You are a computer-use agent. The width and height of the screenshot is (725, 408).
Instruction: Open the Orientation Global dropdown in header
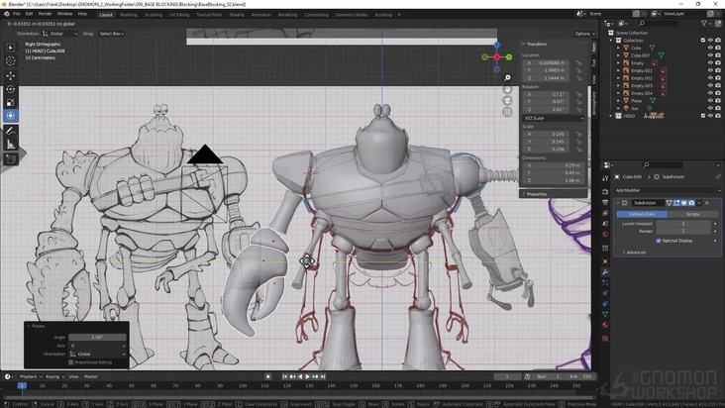tap(60, 34)
